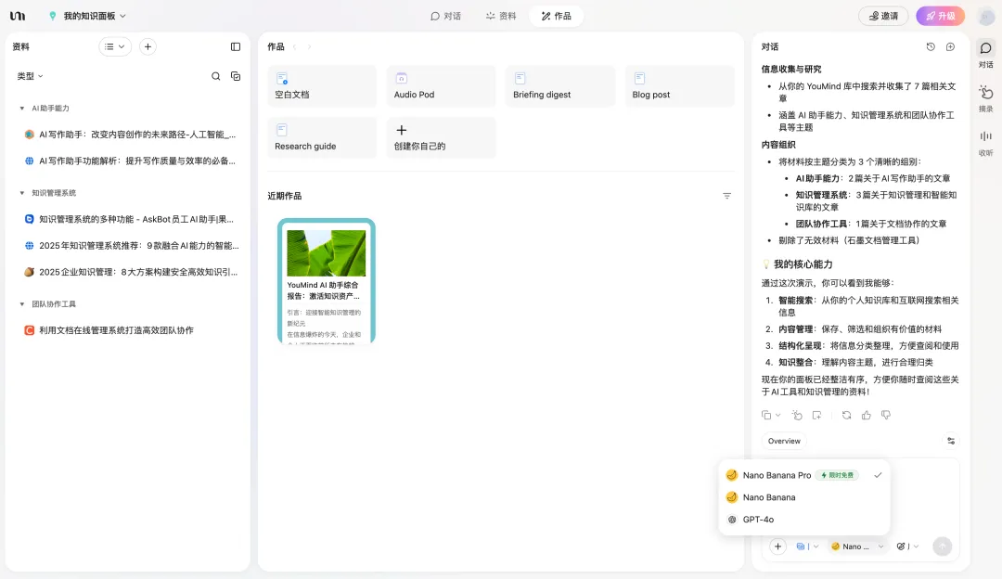Give a thumbs down to the AI reply
Screen dimensions: 1002x579
tap(884, 415)
